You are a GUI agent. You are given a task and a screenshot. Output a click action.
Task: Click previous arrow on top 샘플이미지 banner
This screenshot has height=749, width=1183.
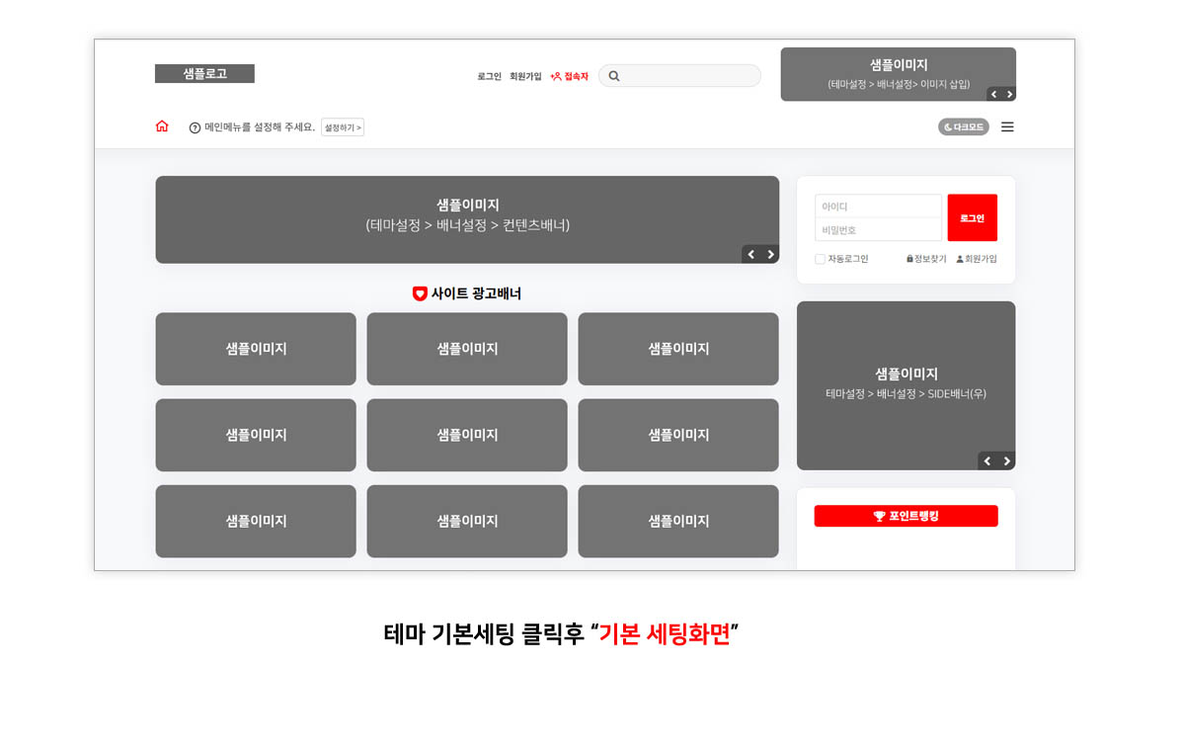[x=993, y=94]
